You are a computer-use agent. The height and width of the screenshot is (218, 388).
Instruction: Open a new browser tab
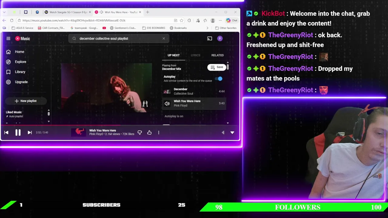148,12
